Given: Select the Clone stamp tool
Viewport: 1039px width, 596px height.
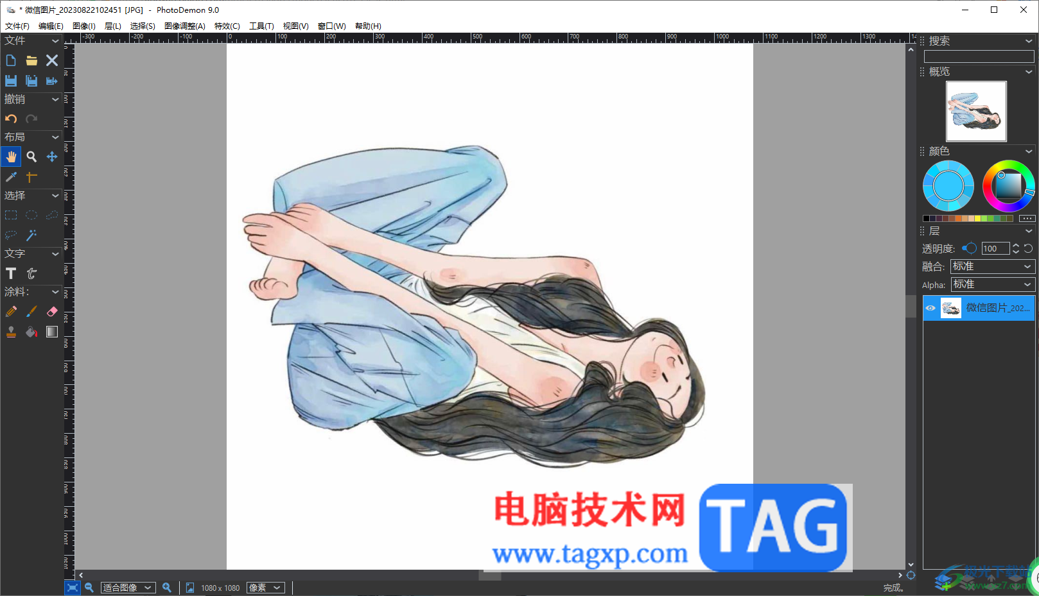Looking at the screenshot, I should pyautogui.click(x=11, y=332).
